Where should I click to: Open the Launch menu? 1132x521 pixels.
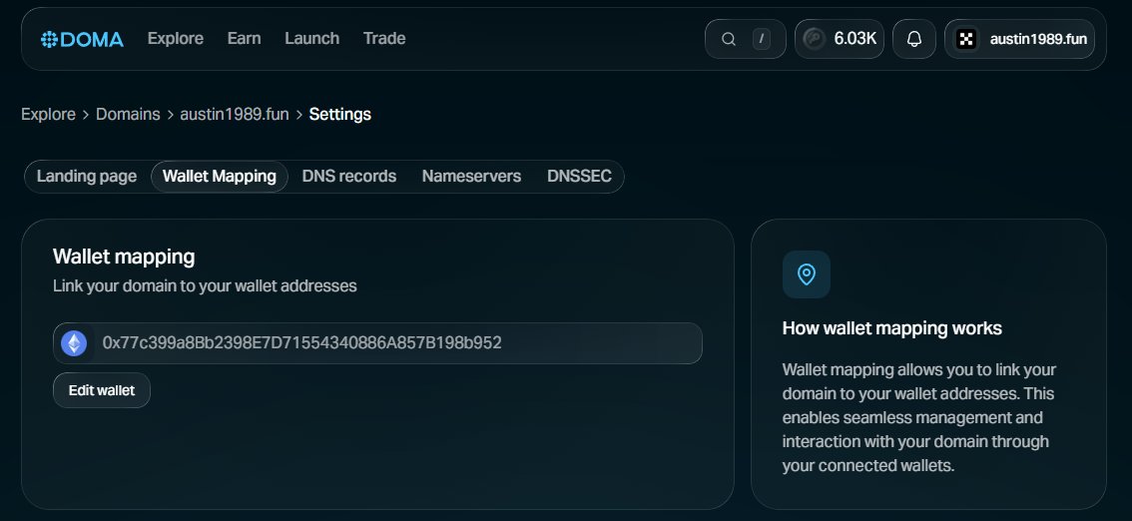(x=311, y=39)
